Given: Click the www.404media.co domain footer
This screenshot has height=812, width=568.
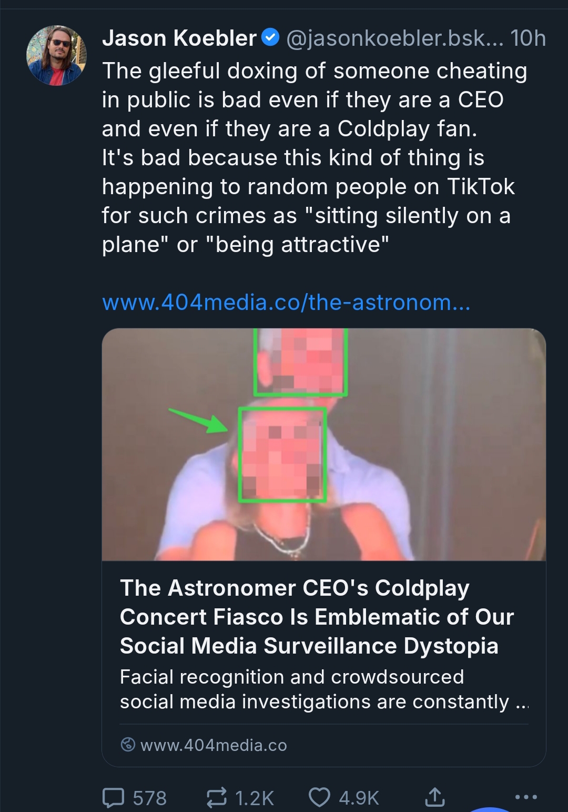Looking at the screenshot, I should pyautogui.click(x=214, y=745).
